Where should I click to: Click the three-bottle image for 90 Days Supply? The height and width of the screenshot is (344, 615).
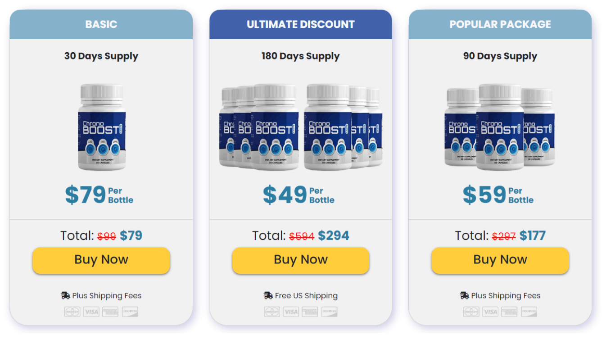tap(500, 127)
